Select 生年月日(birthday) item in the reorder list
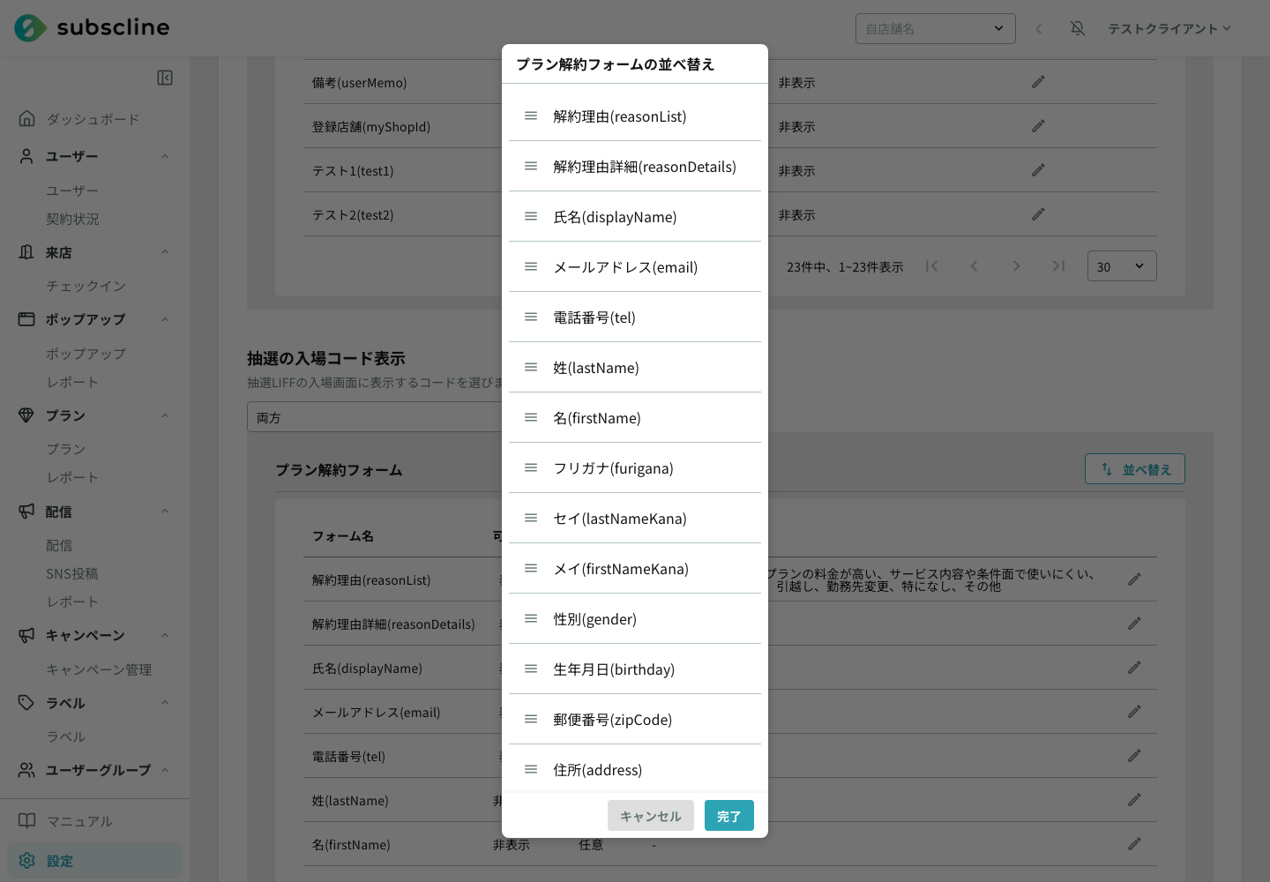 [635, 669]
